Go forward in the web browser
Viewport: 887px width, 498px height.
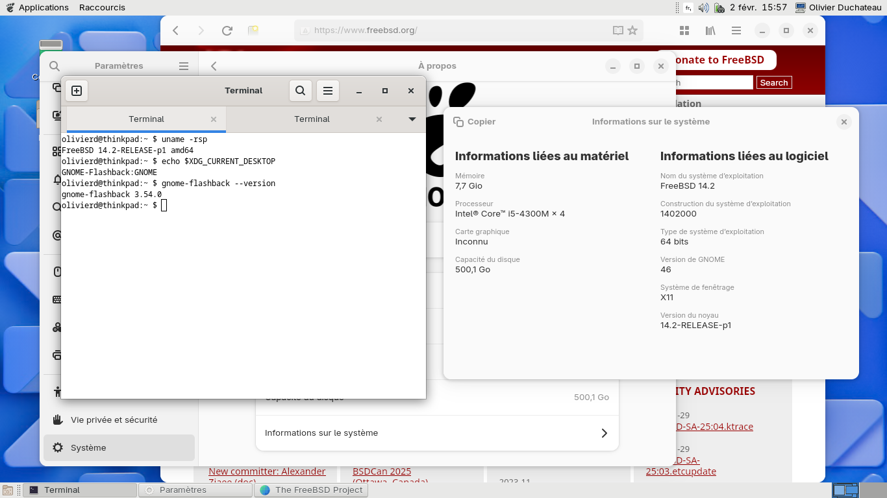201,30
